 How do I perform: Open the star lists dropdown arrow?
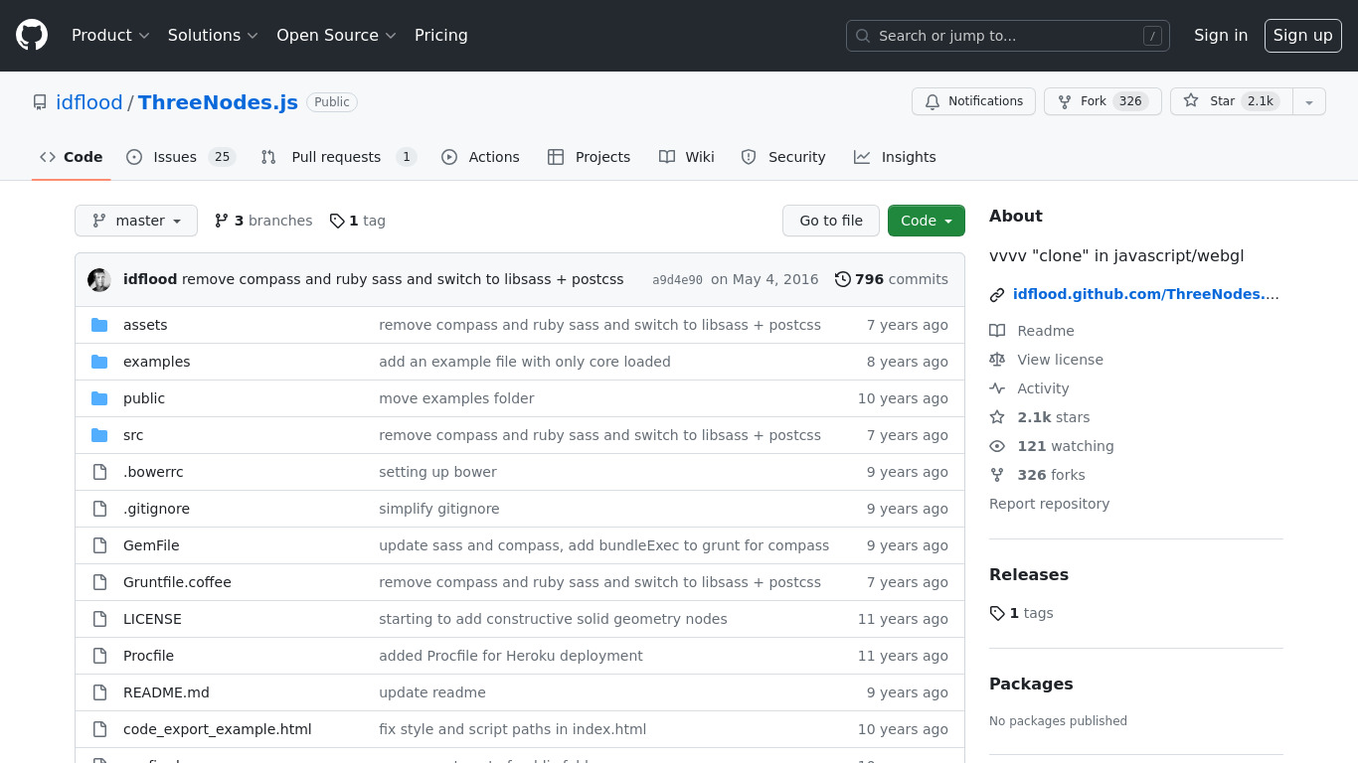click(1309, 101)
